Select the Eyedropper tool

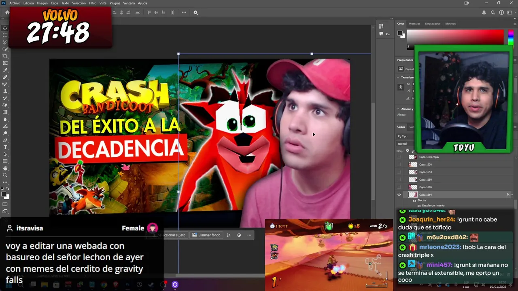click(5, 70)
